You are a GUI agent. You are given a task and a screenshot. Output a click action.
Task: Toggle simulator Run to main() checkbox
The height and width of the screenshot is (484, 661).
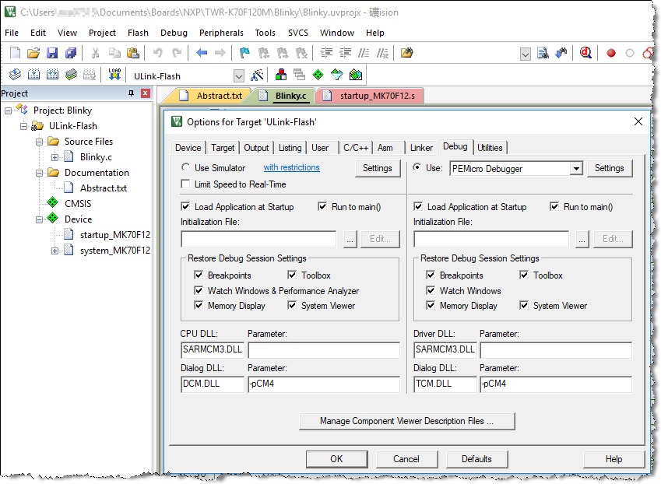(x=322, y=206)
